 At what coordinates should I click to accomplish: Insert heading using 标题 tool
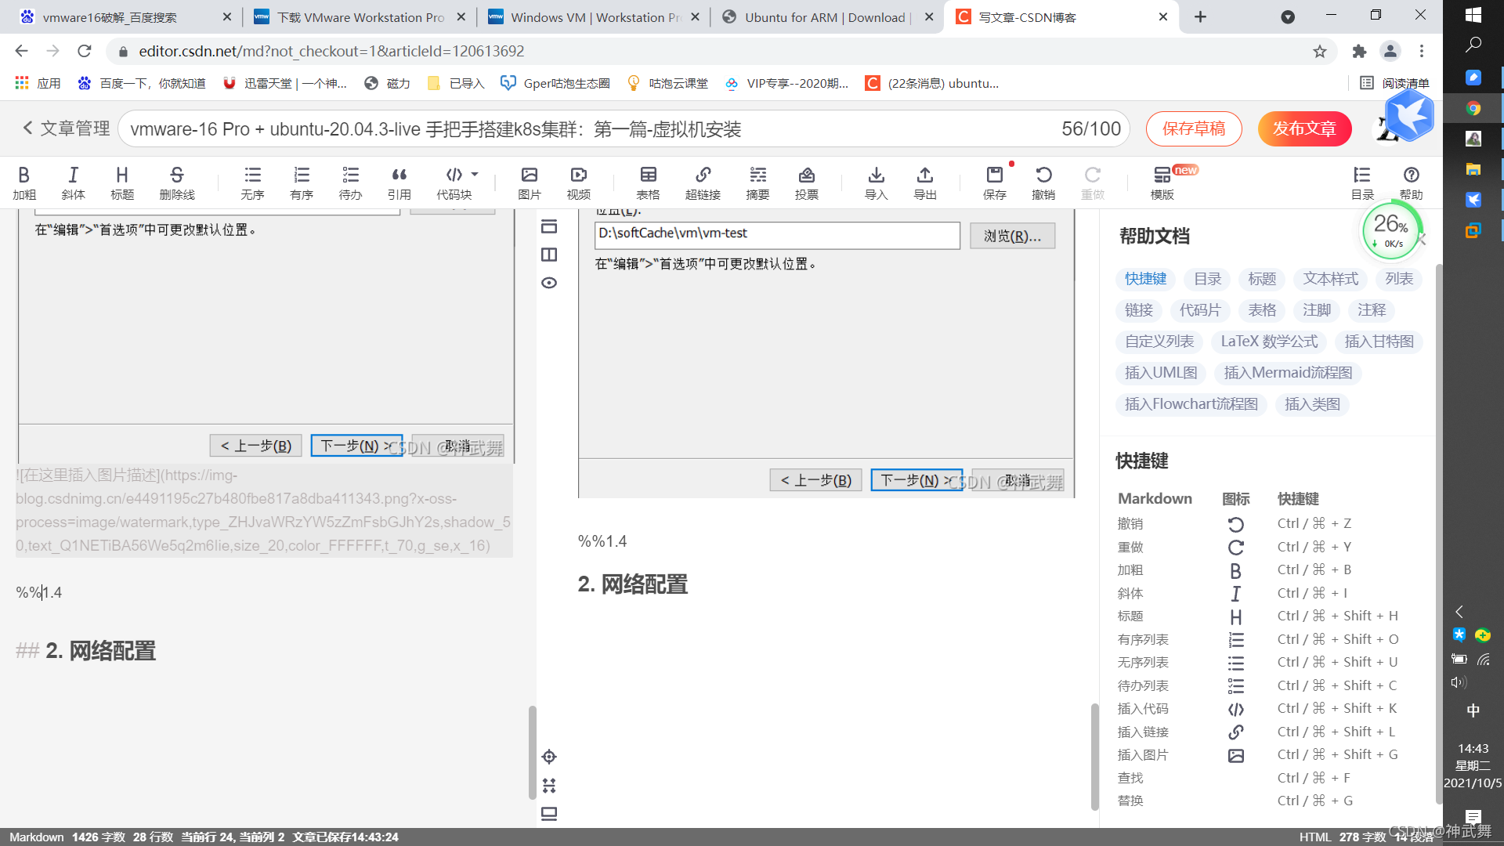(x=122, y=183)
